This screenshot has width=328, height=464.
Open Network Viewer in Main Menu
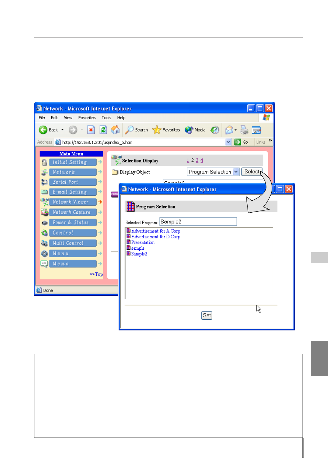[x=73, y=202]
